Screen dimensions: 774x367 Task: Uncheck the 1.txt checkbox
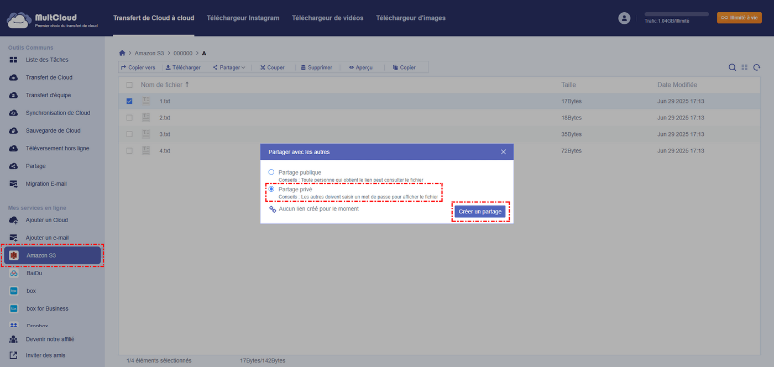tap(129, 101)
